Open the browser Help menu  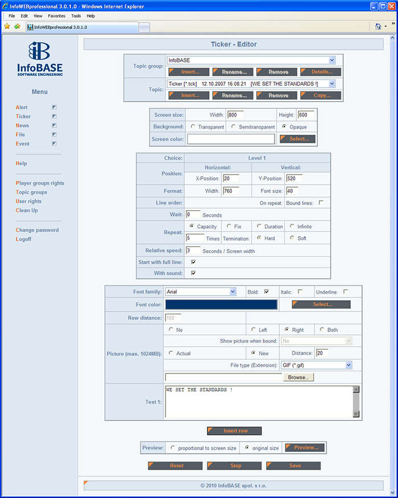point(91,16)
